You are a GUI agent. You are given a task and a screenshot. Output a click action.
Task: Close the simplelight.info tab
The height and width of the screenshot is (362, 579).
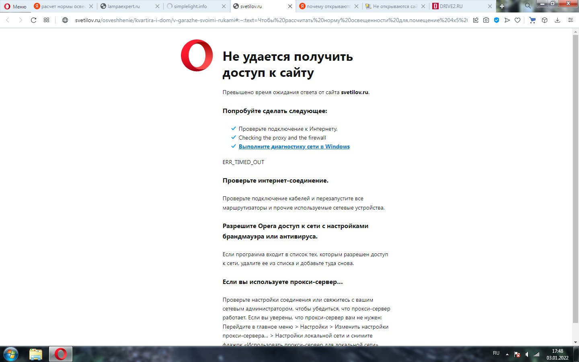[224, 6]
